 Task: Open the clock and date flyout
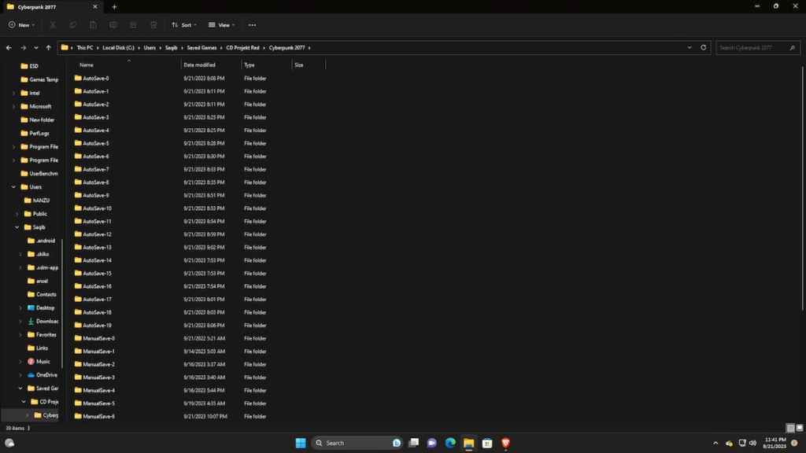point(775,443)
